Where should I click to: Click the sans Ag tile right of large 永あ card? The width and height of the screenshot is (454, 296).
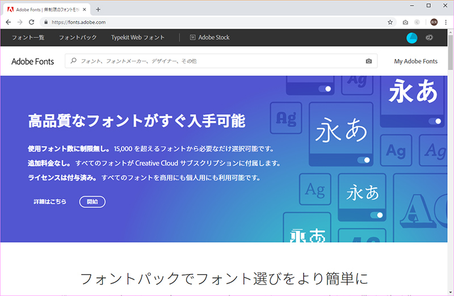tap(396, 150)
